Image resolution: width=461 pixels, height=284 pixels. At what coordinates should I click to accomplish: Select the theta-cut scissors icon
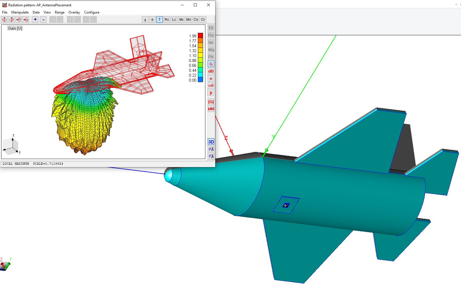pos(211,156)
